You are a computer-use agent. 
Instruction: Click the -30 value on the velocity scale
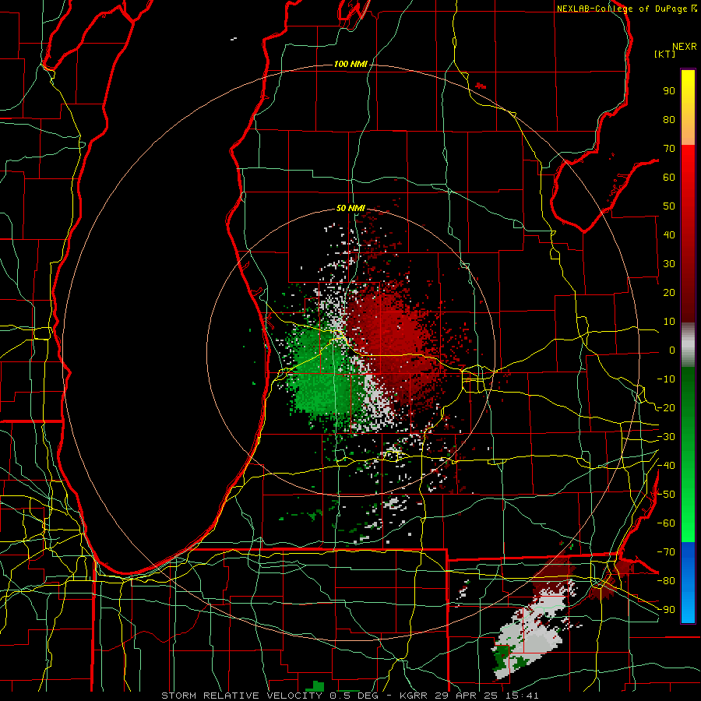[666, 437]
